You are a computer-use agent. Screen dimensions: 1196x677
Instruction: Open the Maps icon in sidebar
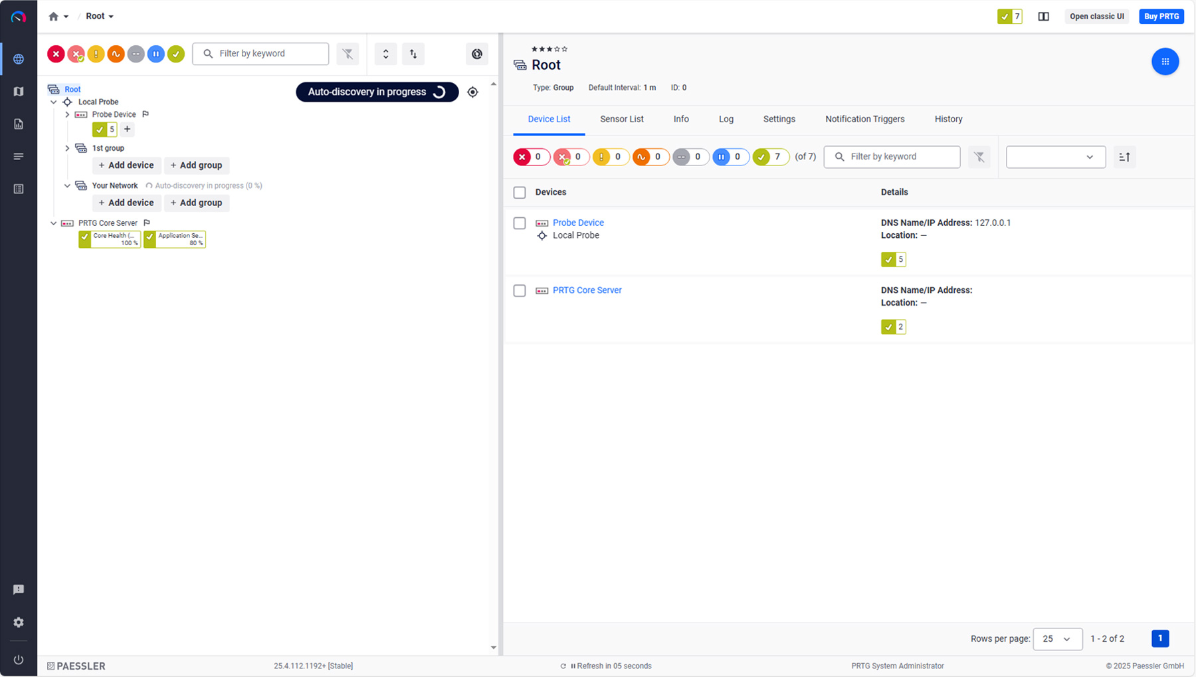tap(19, 92)
